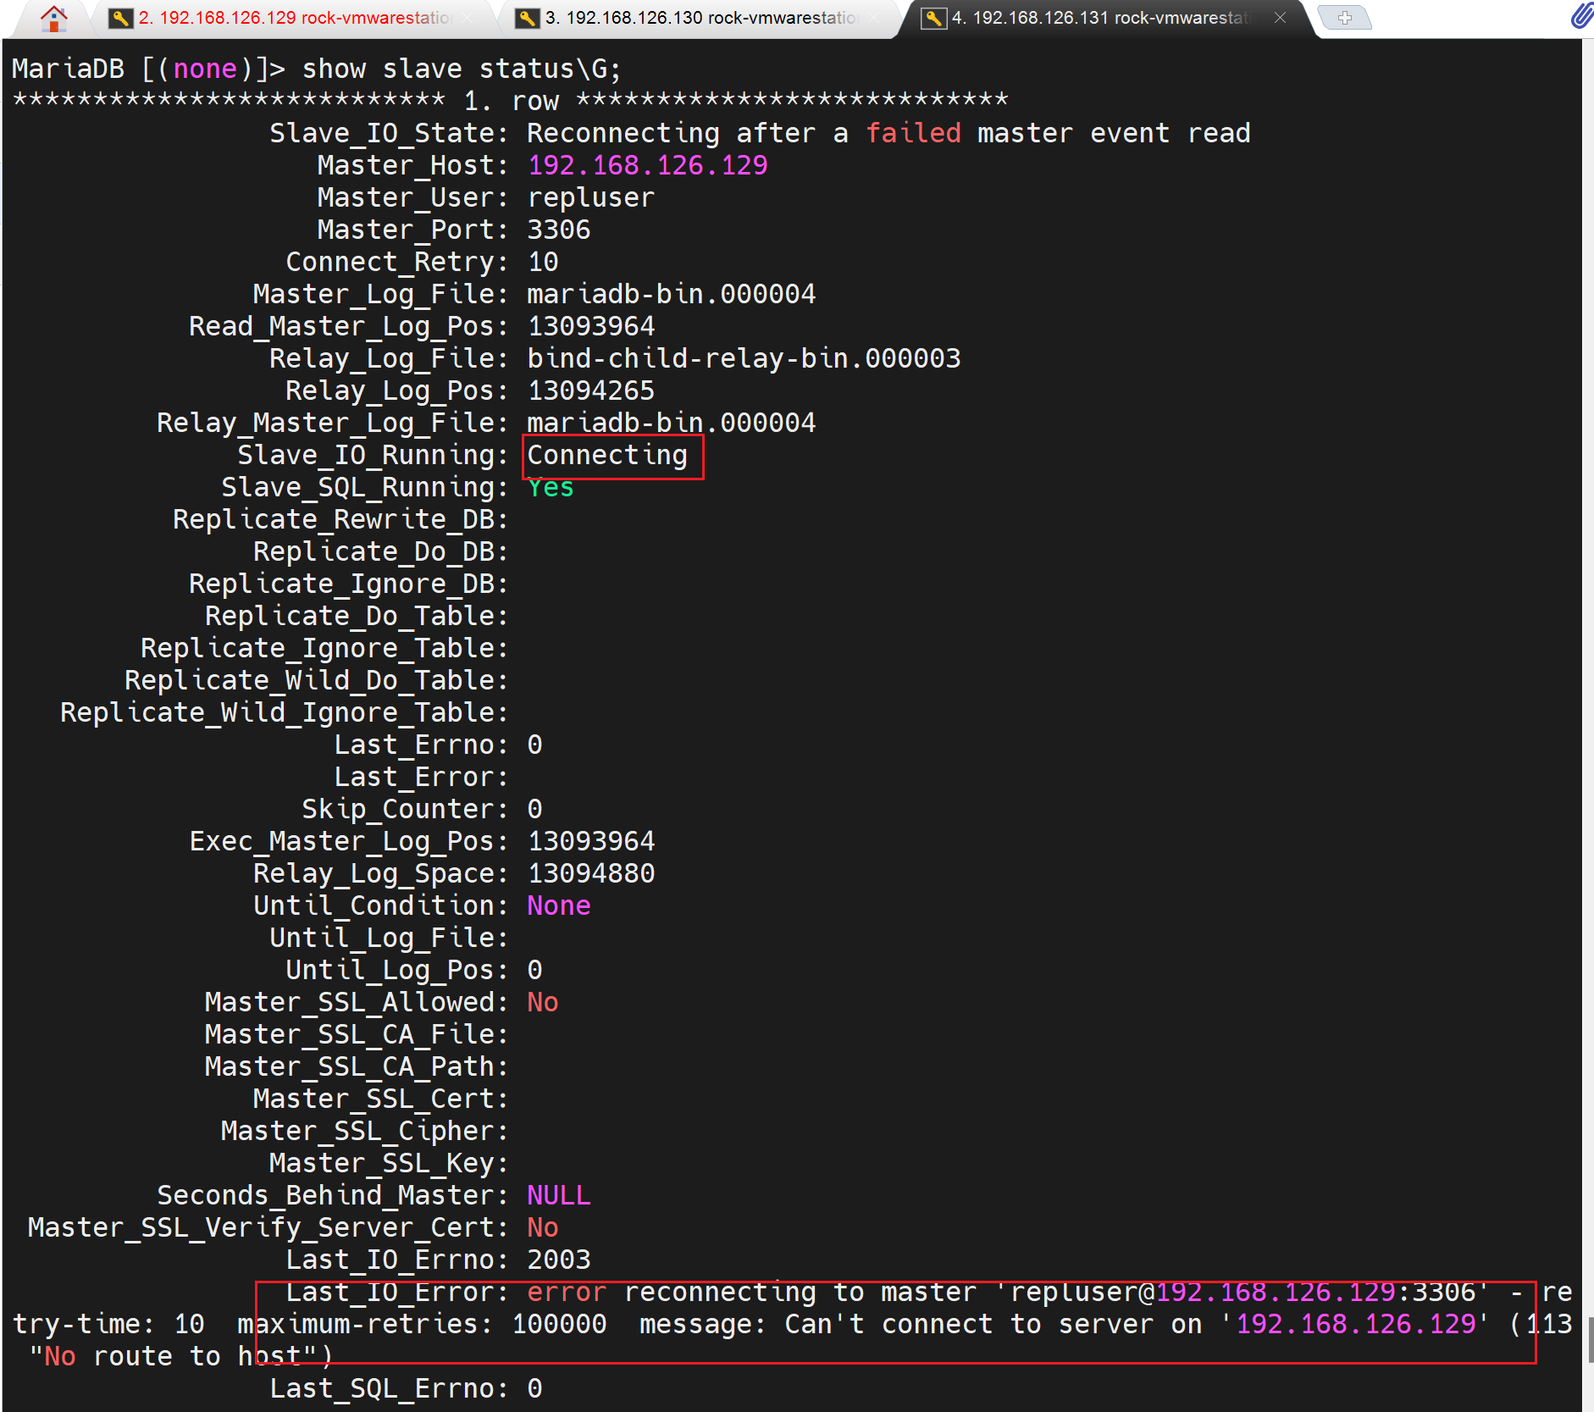This screenshot has height=1412, width=1594.
Task: Close the active 192.168.126.131 tab
Action: coord(1280,18)
